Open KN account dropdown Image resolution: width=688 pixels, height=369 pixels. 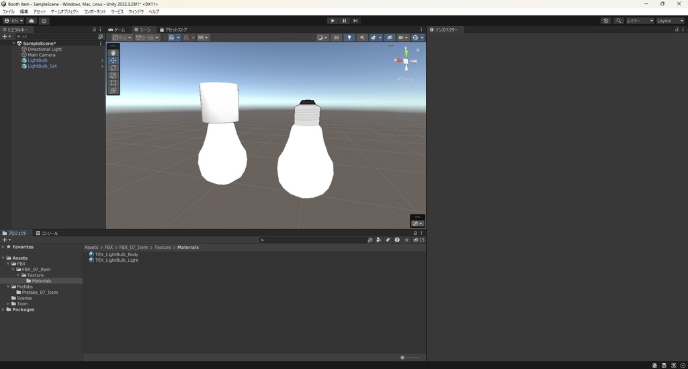point(13,21)
